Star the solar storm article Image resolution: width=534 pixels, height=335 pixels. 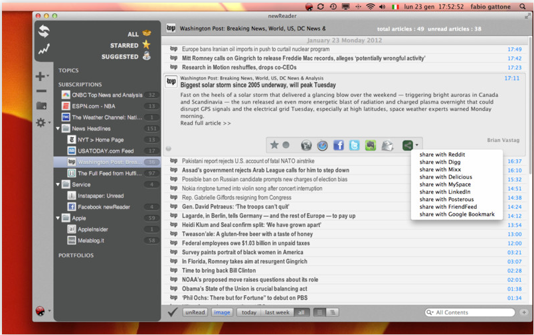274,145
